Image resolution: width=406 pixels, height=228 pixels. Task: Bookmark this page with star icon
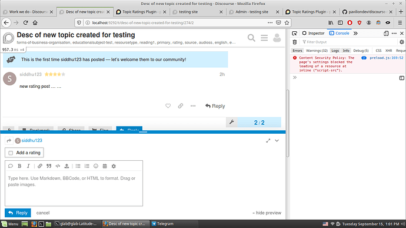coord(287,23)
